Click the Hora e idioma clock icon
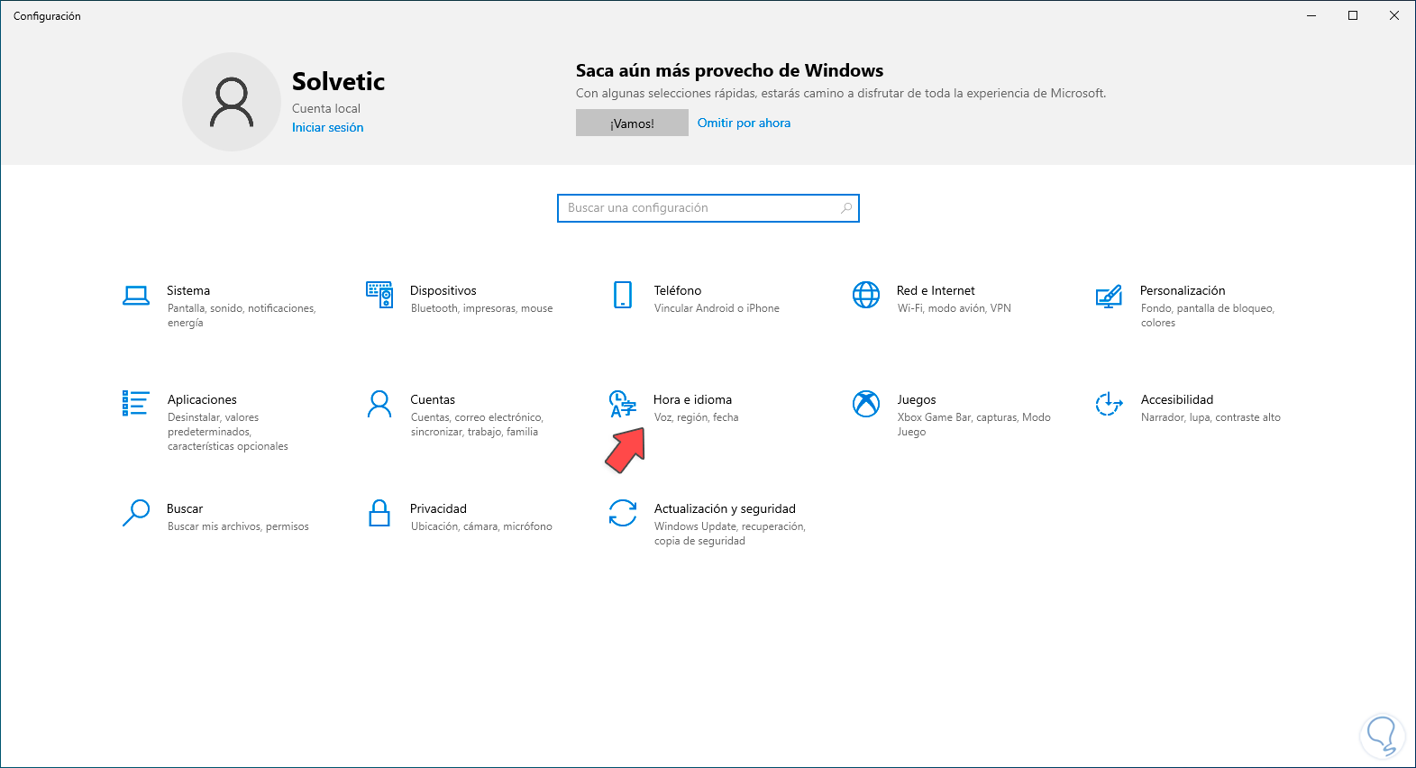 [623, 404]
